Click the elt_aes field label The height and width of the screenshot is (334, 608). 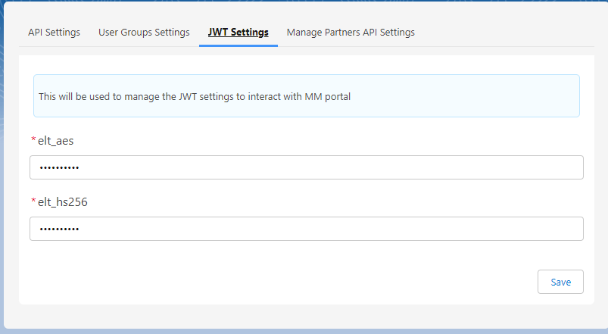(55, 141)
